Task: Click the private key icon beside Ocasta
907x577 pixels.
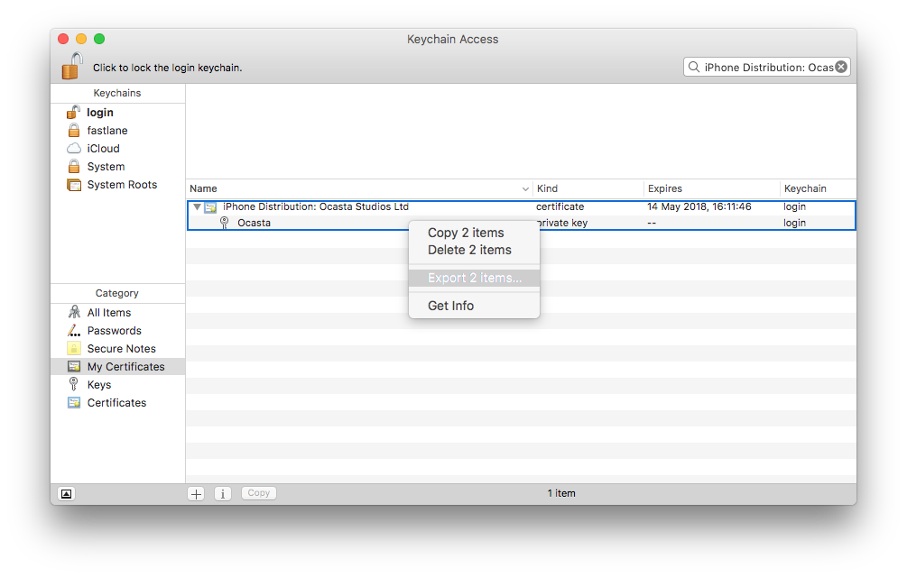Action: [225, 223]
